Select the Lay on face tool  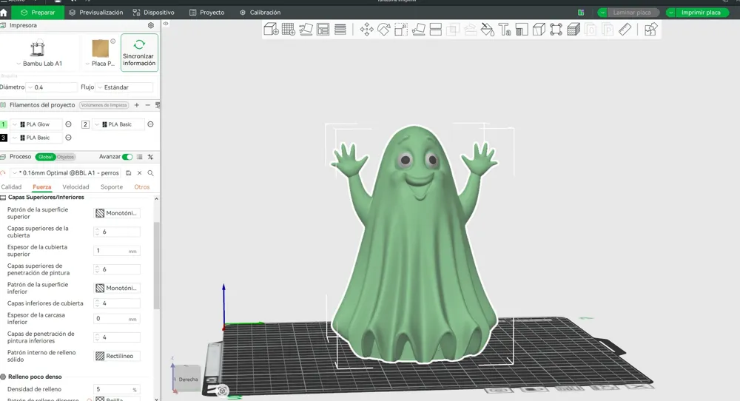click(419, 30)
